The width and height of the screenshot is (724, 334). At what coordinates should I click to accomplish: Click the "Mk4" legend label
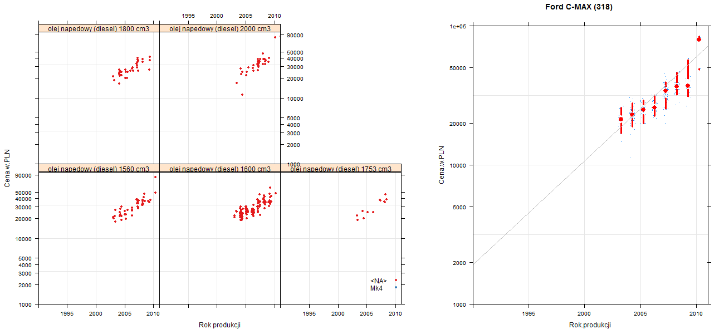[376, 288]
